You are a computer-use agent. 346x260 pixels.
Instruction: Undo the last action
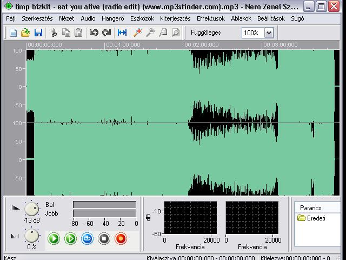[x=94, y=32]
